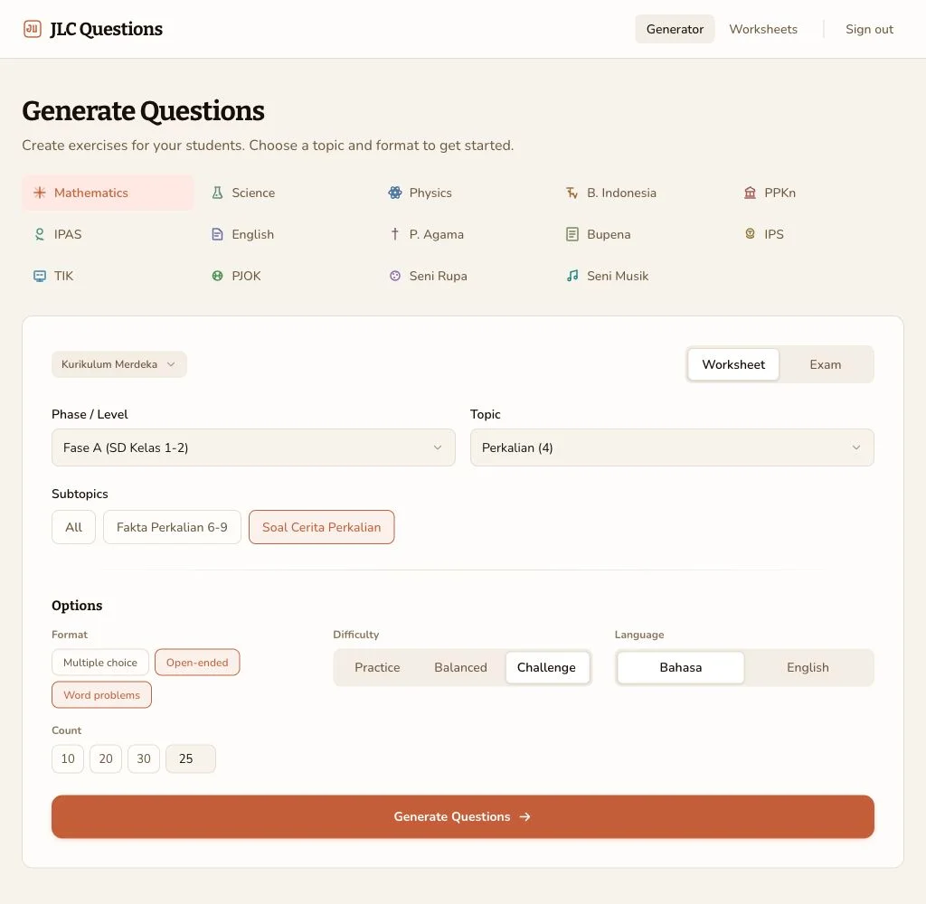Click the JLC Questions logo icon
926x904 pixels.
pos(33,28)
